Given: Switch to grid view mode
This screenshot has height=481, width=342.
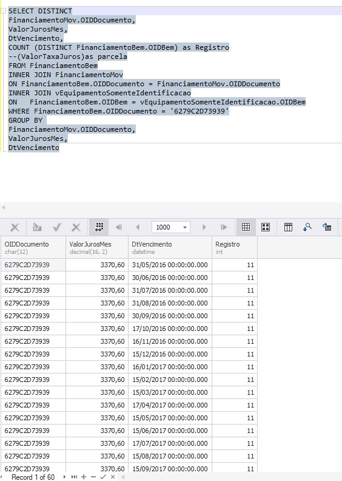Looking at the screenshot, I should 246,227.
